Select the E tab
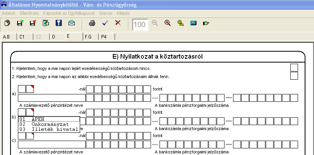314x155 pixels. (x=74, y=37)
